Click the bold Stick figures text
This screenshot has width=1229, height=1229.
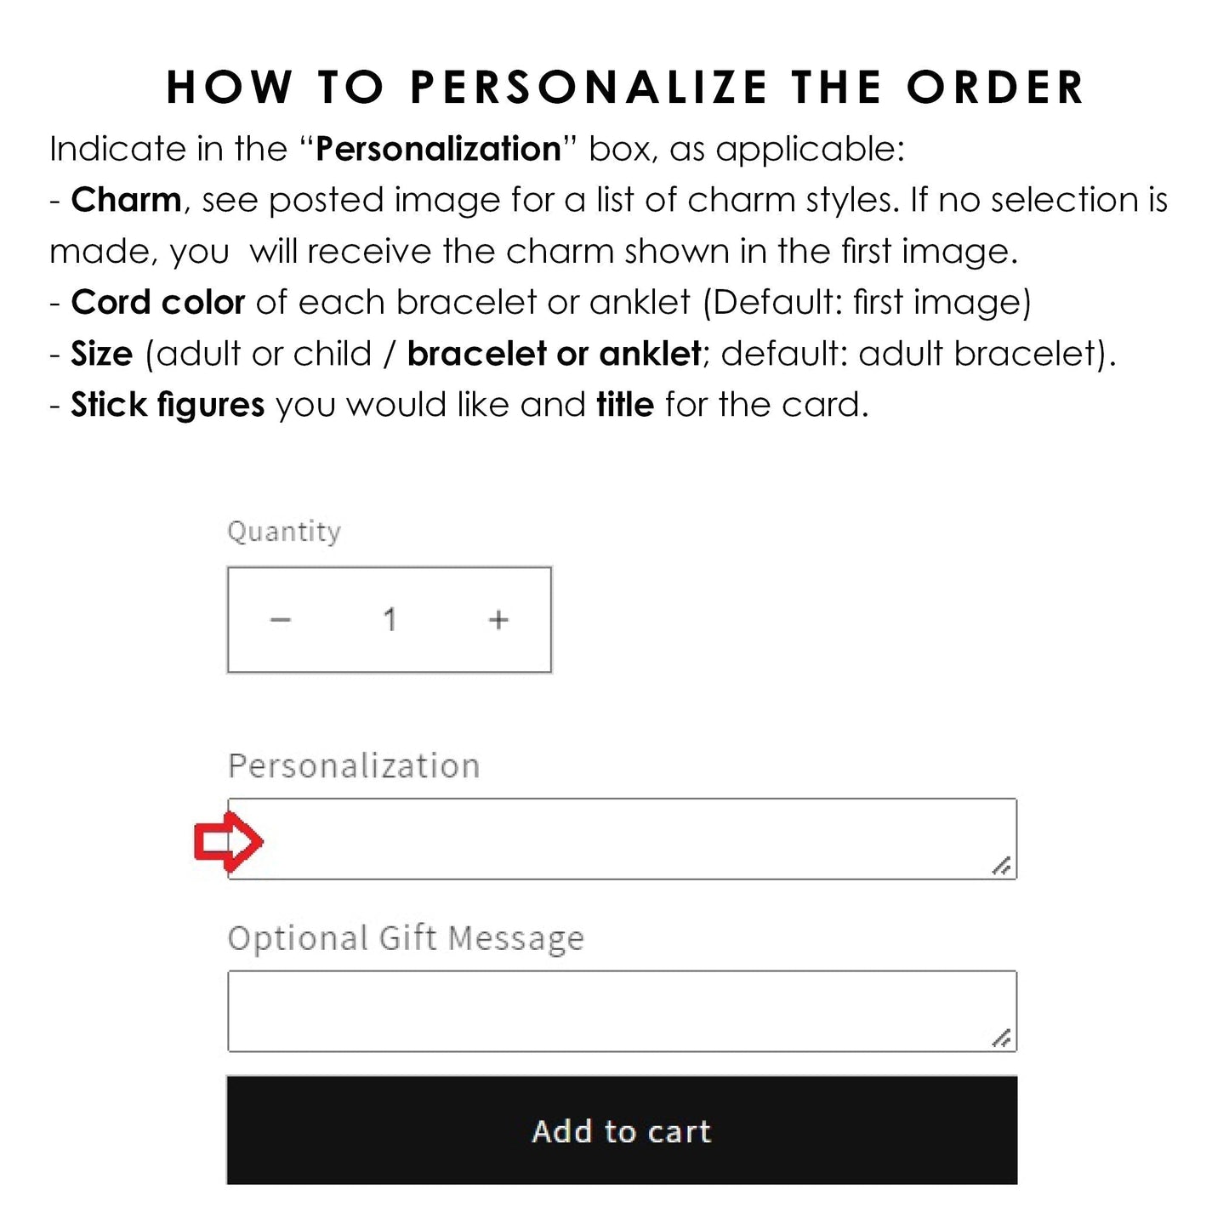point(168,405)
